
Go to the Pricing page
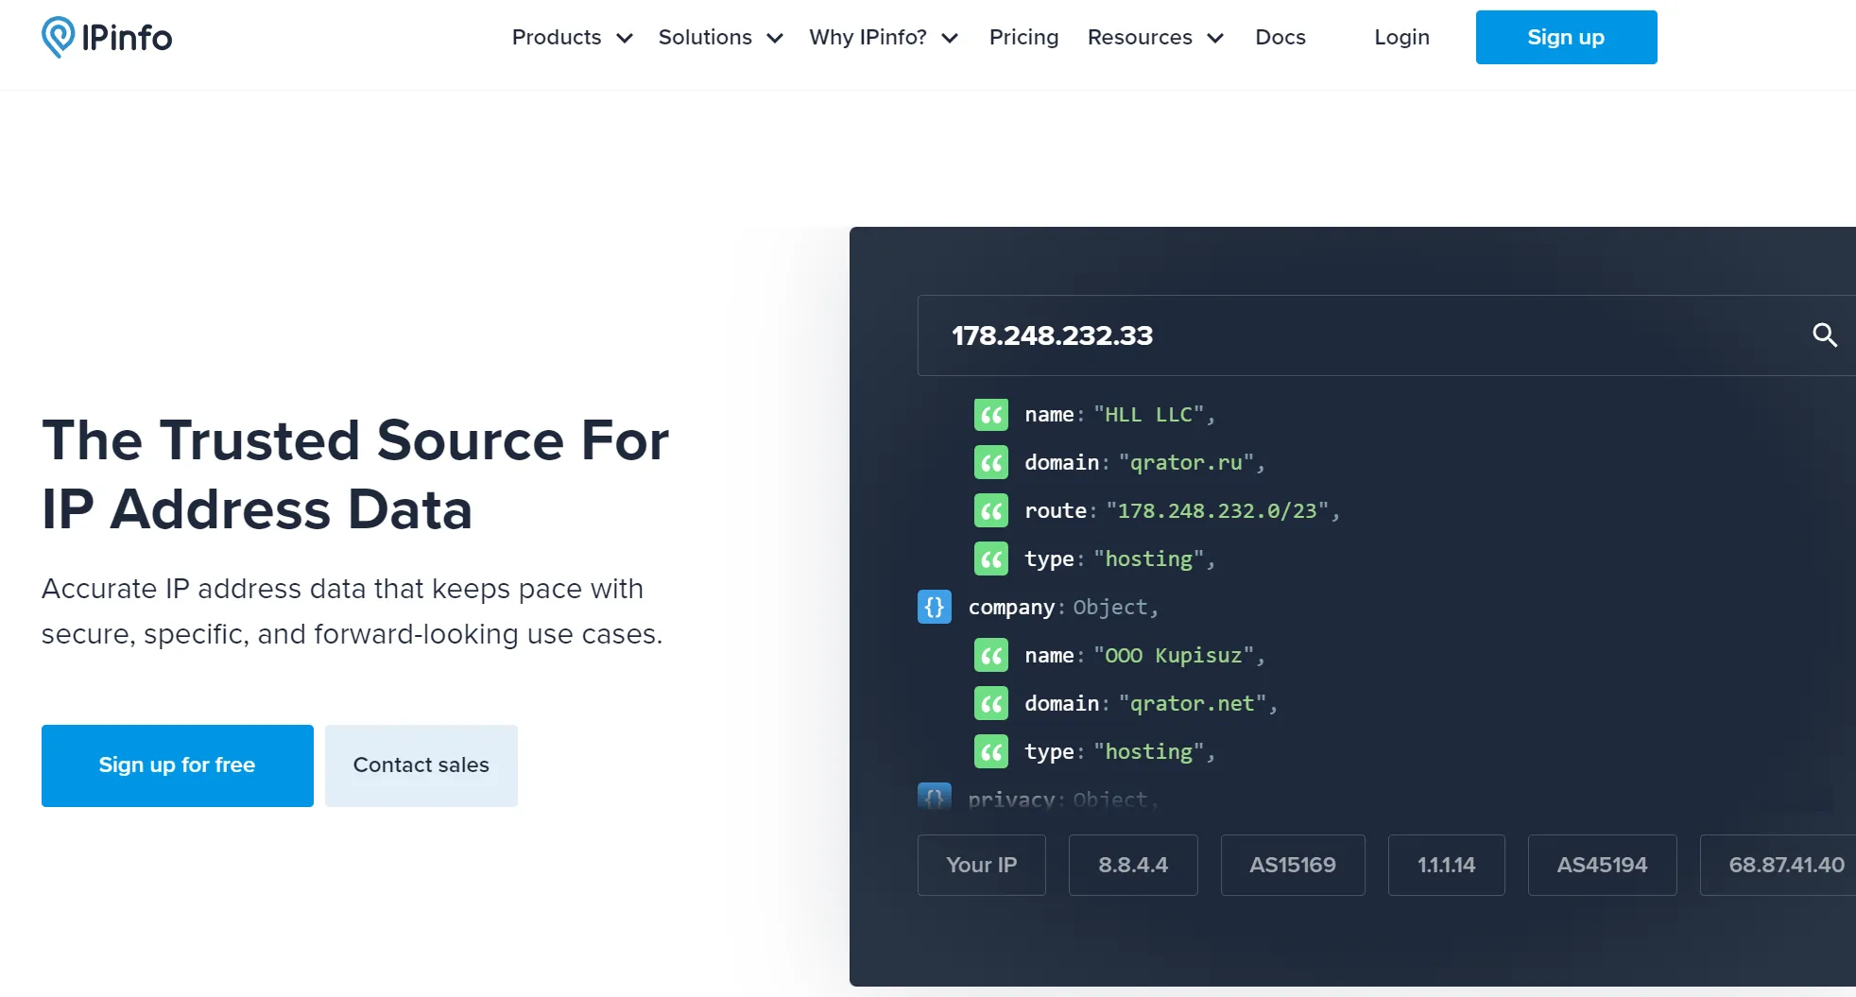pyautogui.click(x=1023, y=38)
